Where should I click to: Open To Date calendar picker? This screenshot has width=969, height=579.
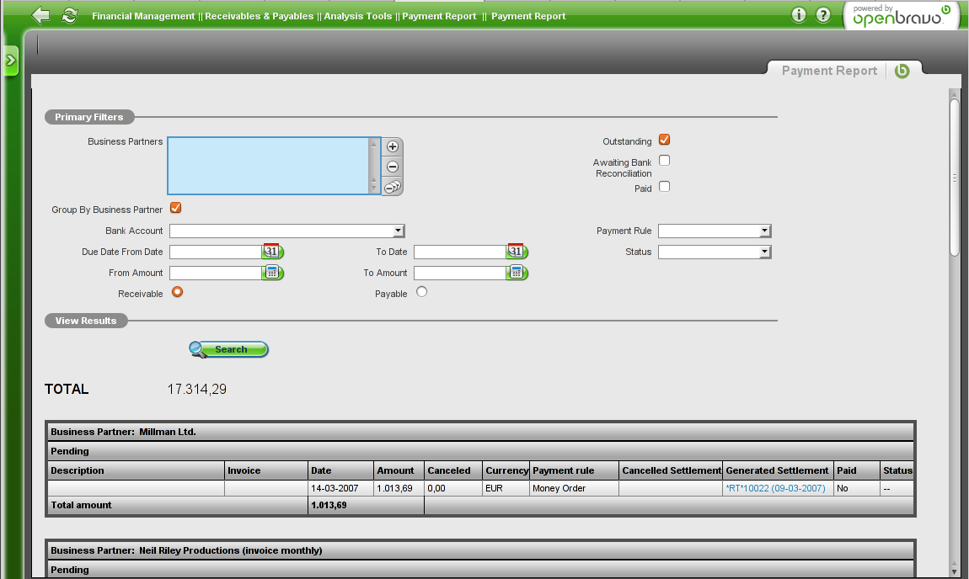[517, 252]
